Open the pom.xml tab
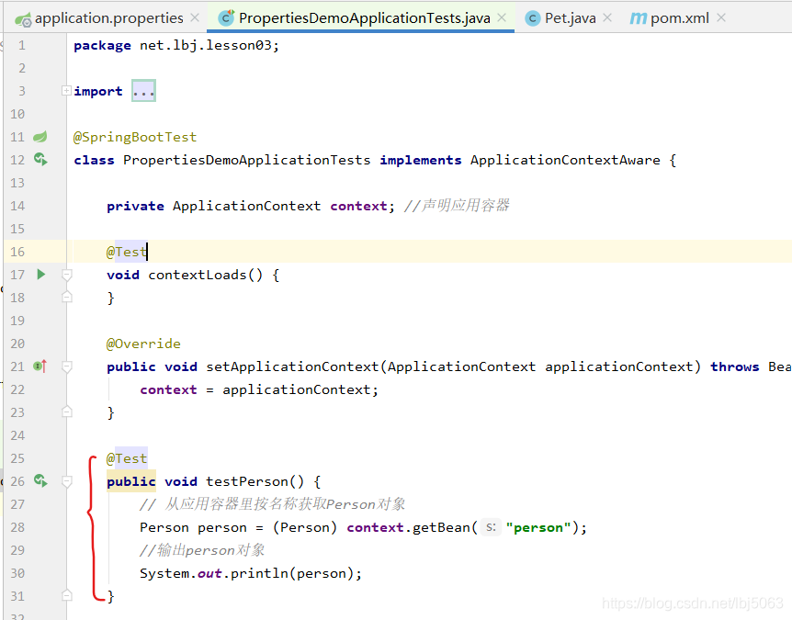792x620 pixels. point(679,18)
